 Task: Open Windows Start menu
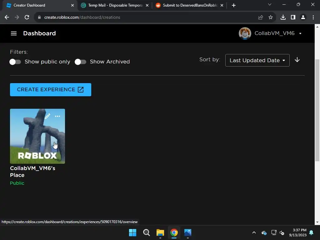[132, 232]
